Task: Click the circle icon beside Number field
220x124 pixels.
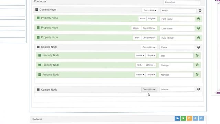Action: click(x=197, y=74)
